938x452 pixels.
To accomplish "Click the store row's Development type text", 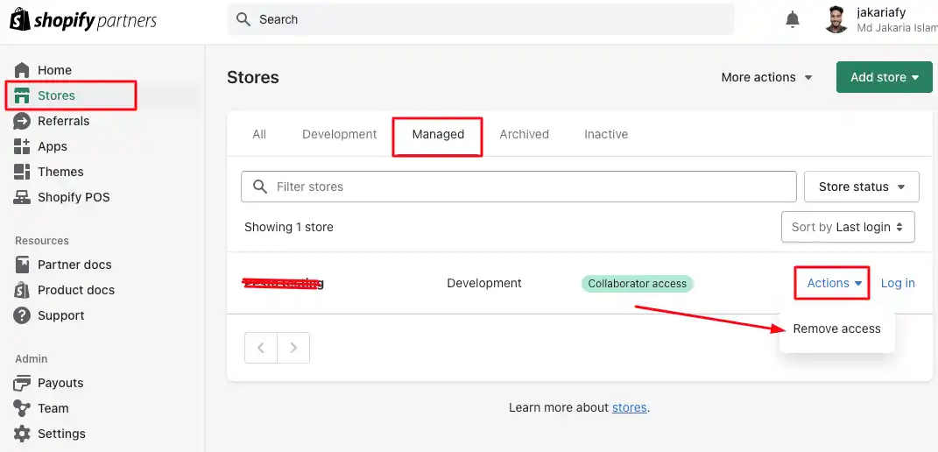I will 484,283.
